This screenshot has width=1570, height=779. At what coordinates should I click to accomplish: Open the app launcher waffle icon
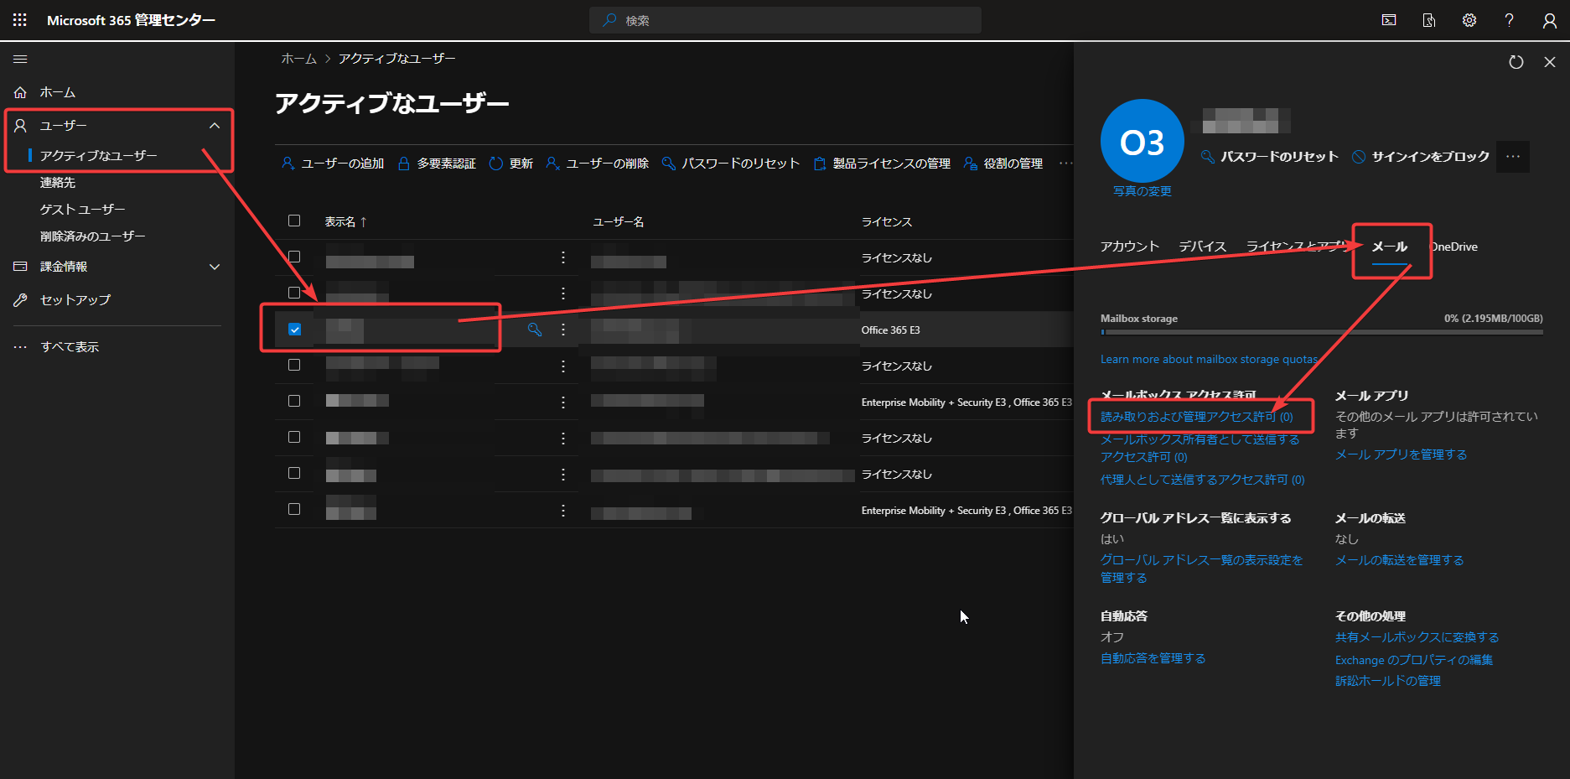[20, 20]
